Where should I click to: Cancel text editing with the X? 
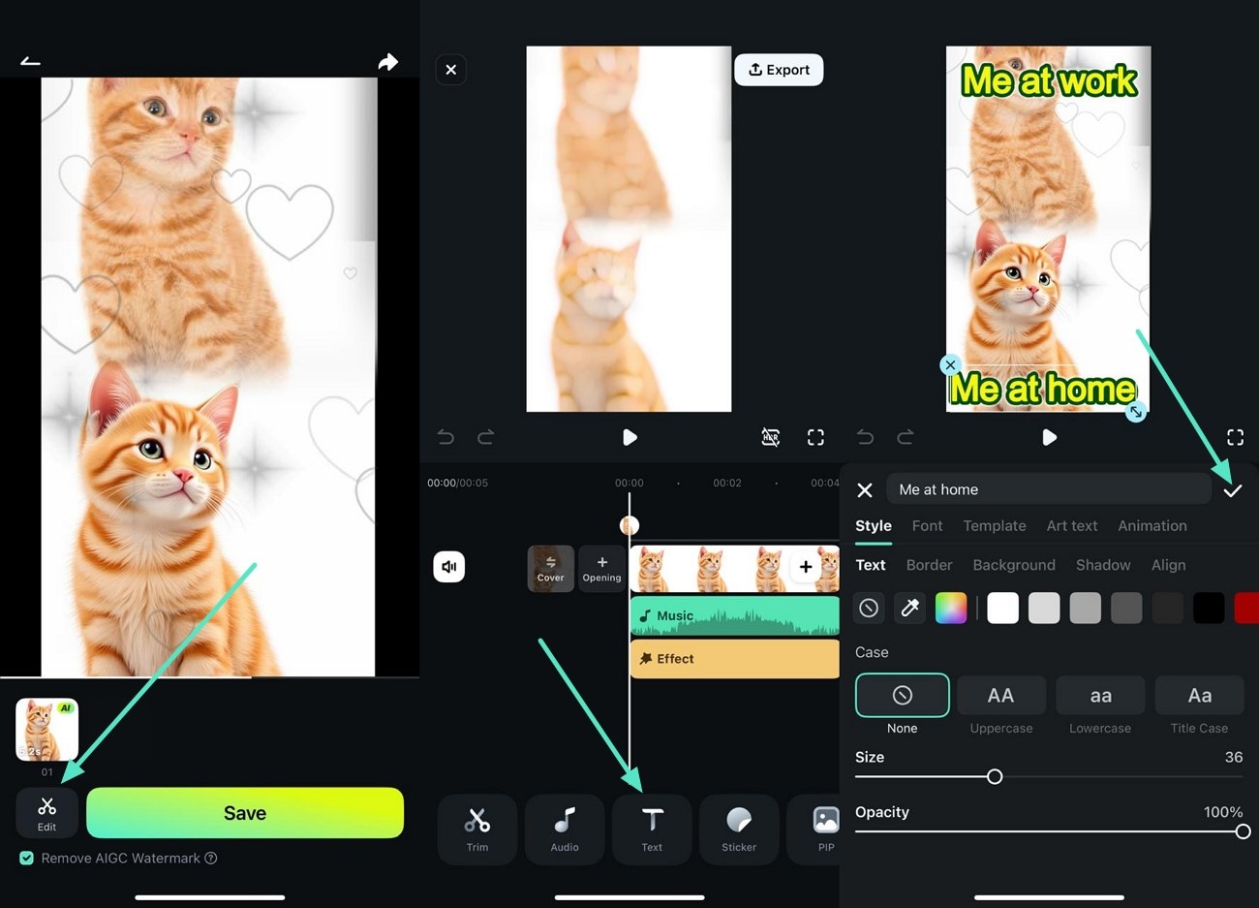coord(865,490)
